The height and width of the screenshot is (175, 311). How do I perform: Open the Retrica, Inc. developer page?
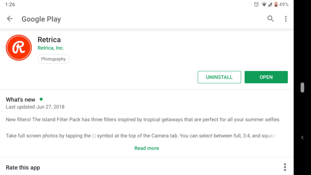click(x=51, y=48)
